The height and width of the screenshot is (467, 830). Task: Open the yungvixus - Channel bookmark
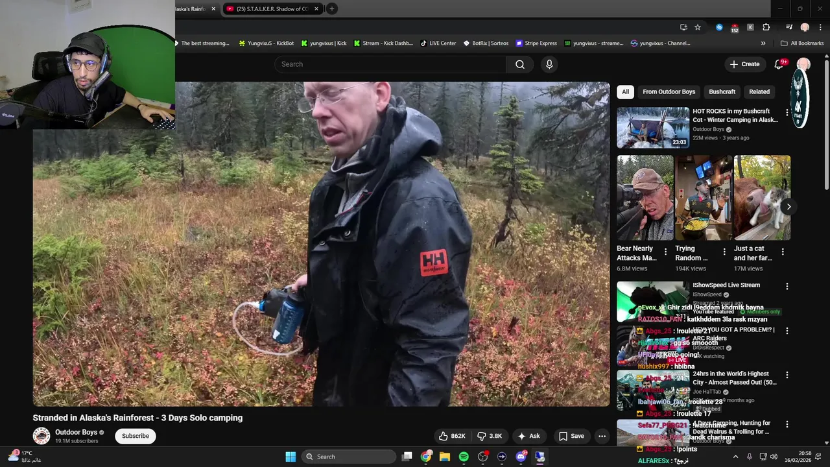660,43
